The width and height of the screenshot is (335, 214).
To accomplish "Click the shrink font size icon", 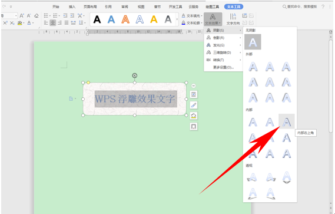I will click(29, 15).
